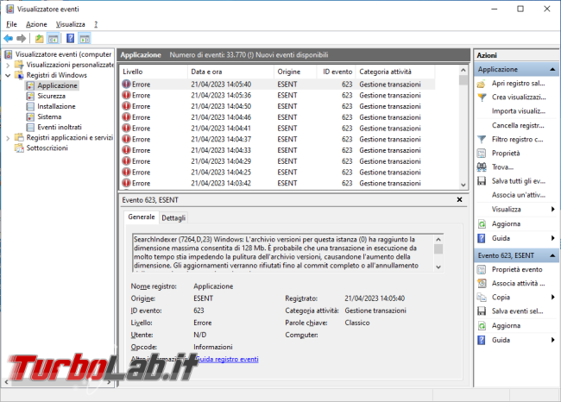Viewport: 561px width, 402px height.
Task: Select Eventi inoltrati in tree
Action: click(x=60, y=128)
